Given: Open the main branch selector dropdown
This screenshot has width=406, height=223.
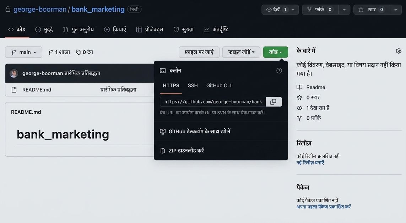Looking at the screenshot, I should tap(23, 52).
